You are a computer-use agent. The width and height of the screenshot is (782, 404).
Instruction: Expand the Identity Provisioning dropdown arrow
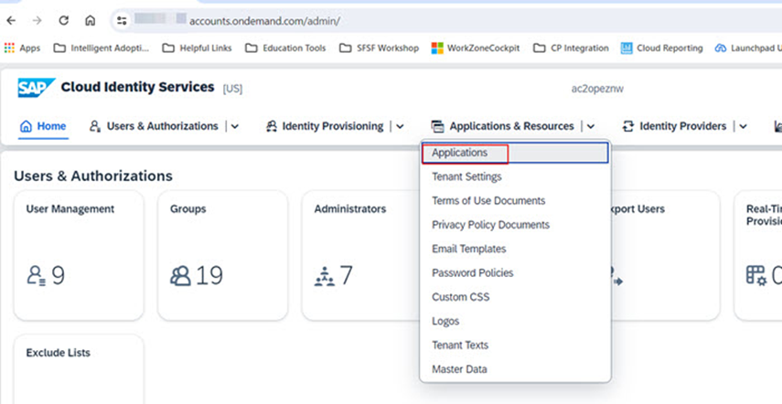[x=401, y=127]
